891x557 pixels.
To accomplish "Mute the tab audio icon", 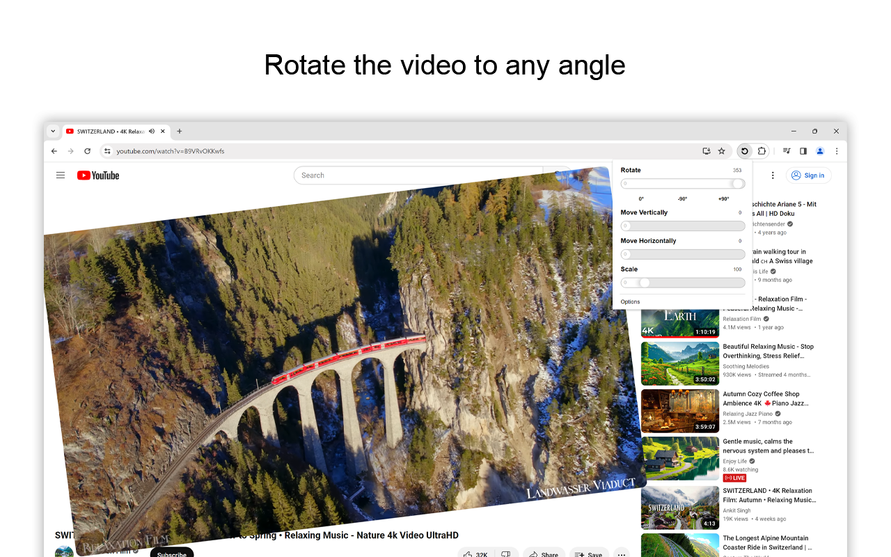I will point(151,131).
